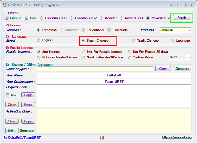Click inside the Activation Code text area
197x143 pixels.
click(114, 121)
